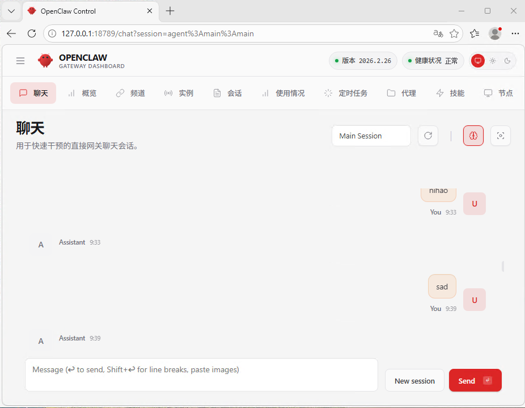Enter focus mode via target icon

[x=500, y=136]
